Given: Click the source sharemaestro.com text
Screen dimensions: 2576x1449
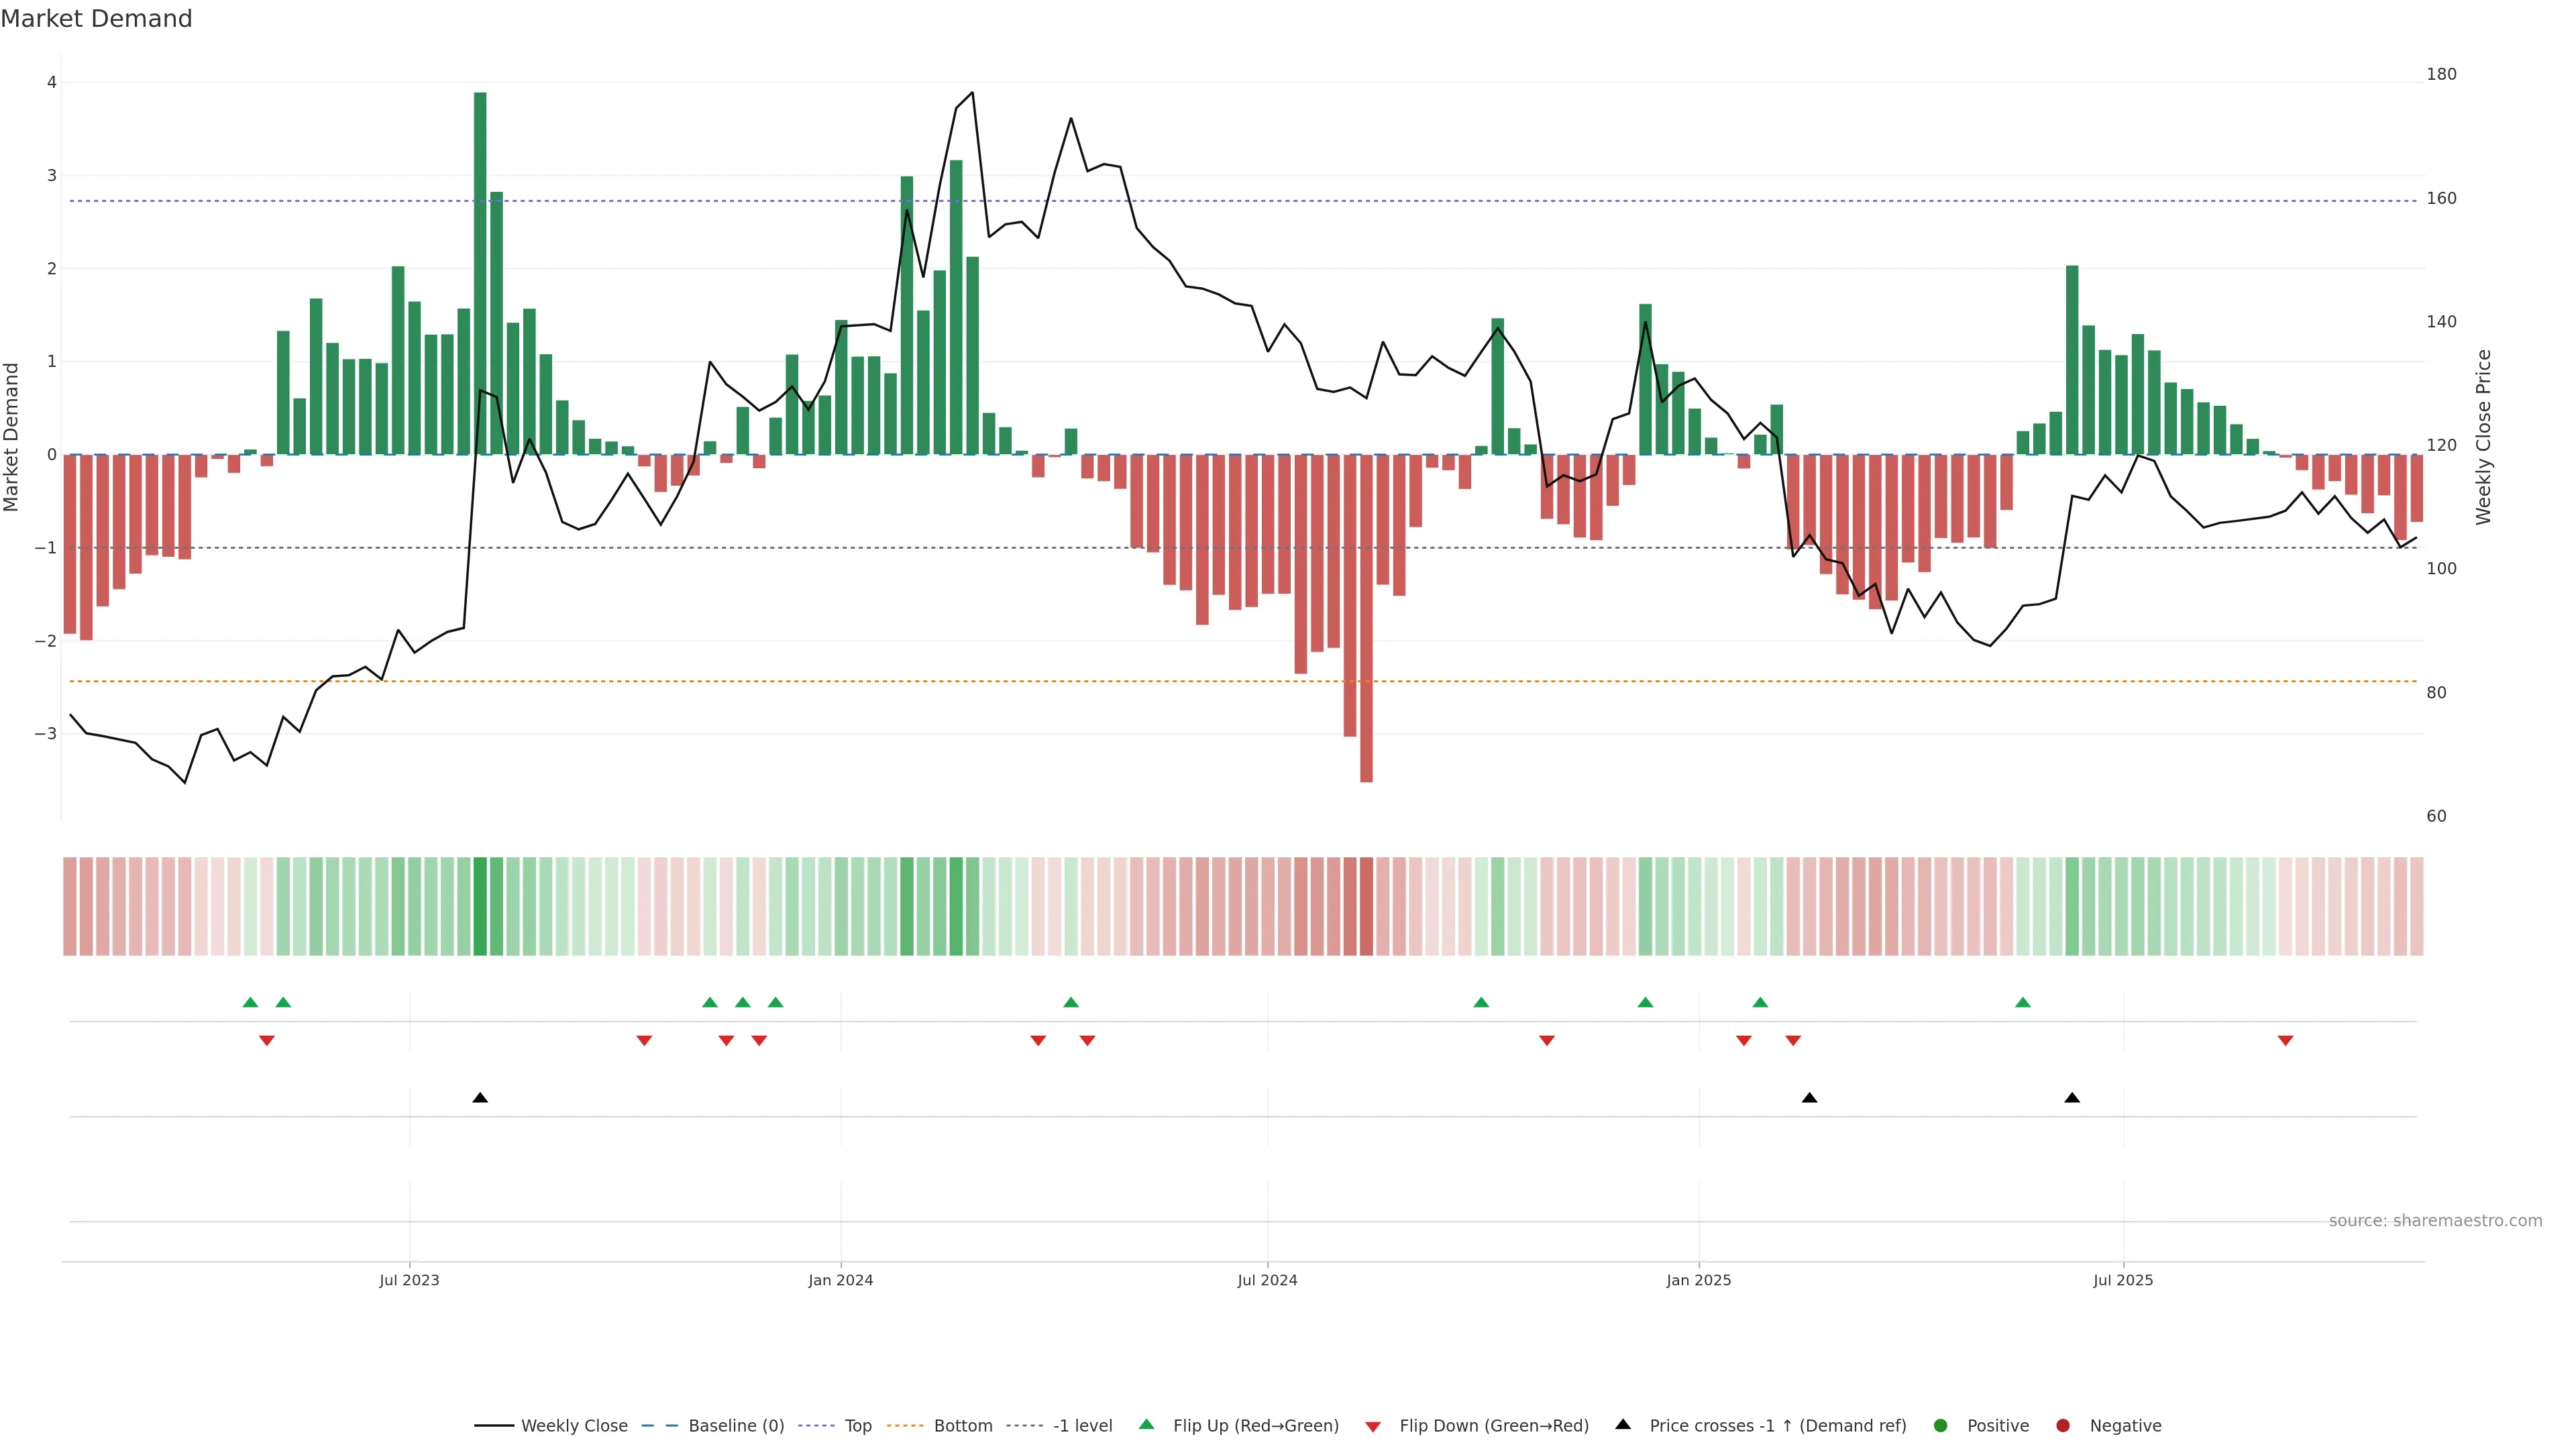Looking at the screenshot, I should point(2435,1221).
